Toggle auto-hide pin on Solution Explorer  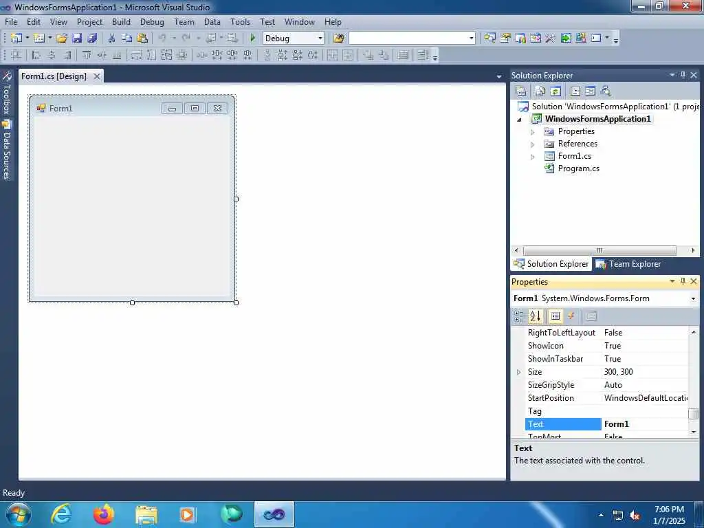coord(683,75)
